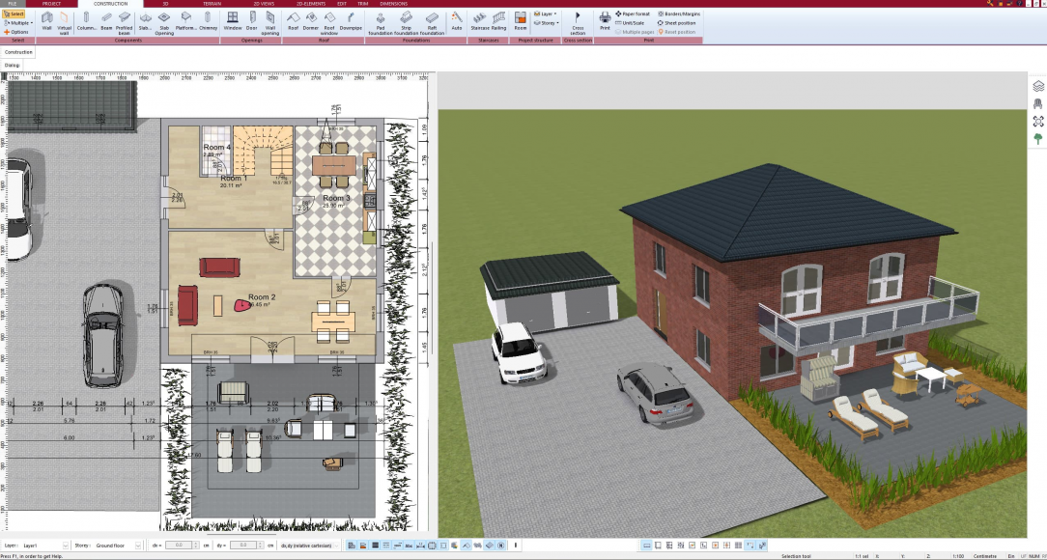
Task: Click the Unit/Scale button
Action: 632,23
